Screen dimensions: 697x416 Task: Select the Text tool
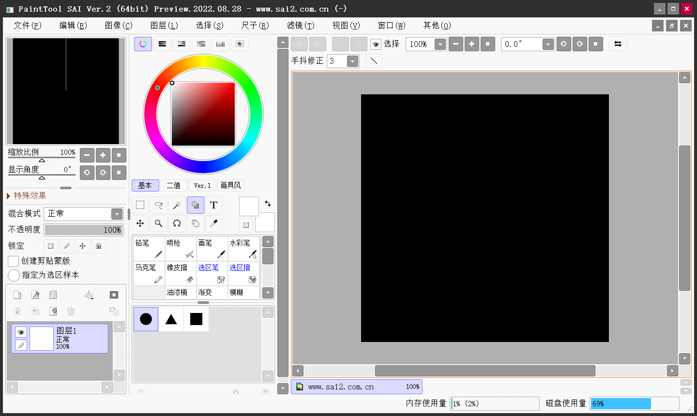214,205
